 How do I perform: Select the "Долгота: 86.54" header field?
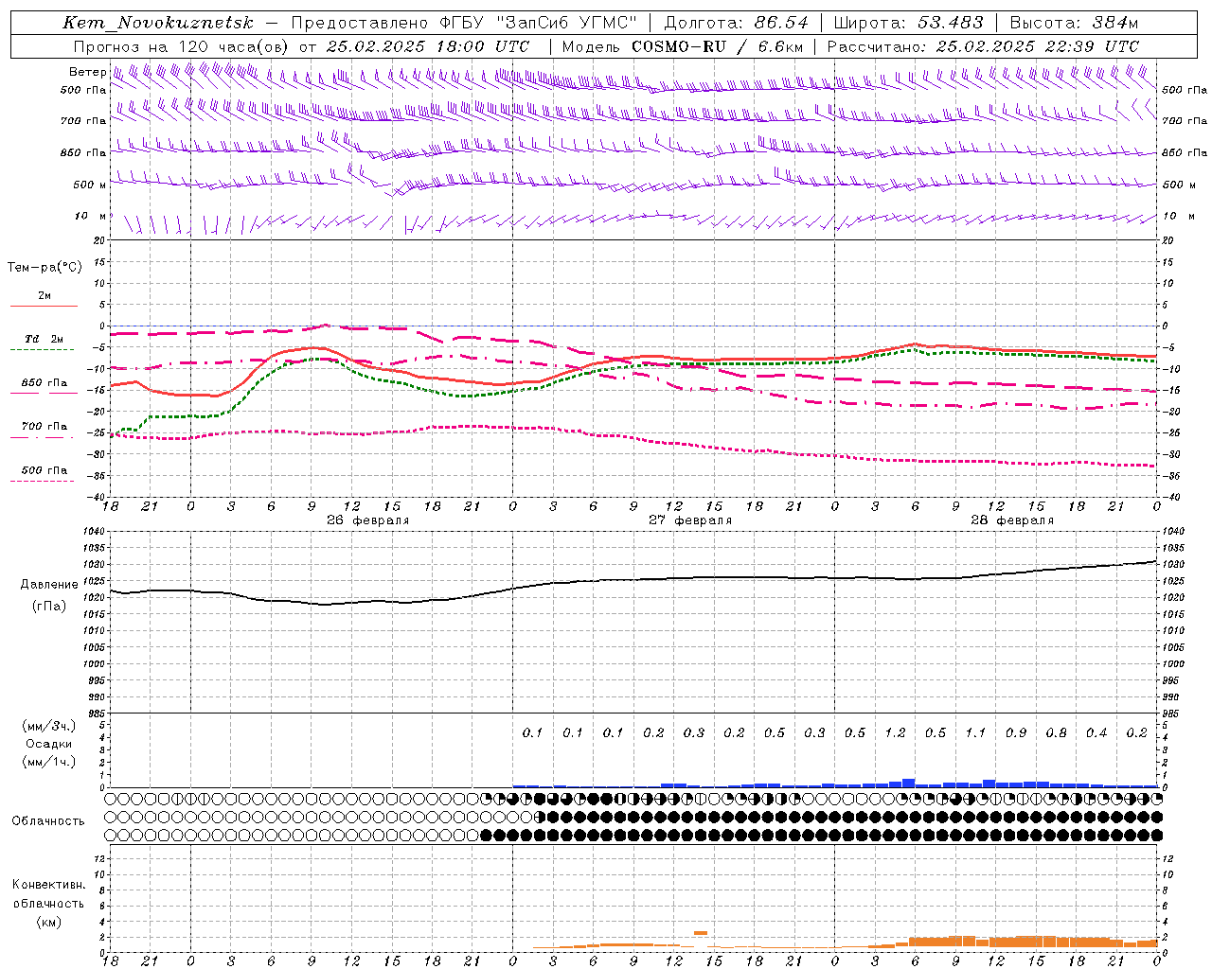coord(737,23)
